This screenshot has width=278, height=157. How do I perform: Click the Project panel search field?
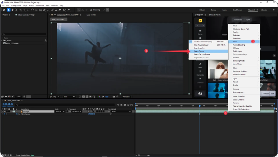[23, 34]
